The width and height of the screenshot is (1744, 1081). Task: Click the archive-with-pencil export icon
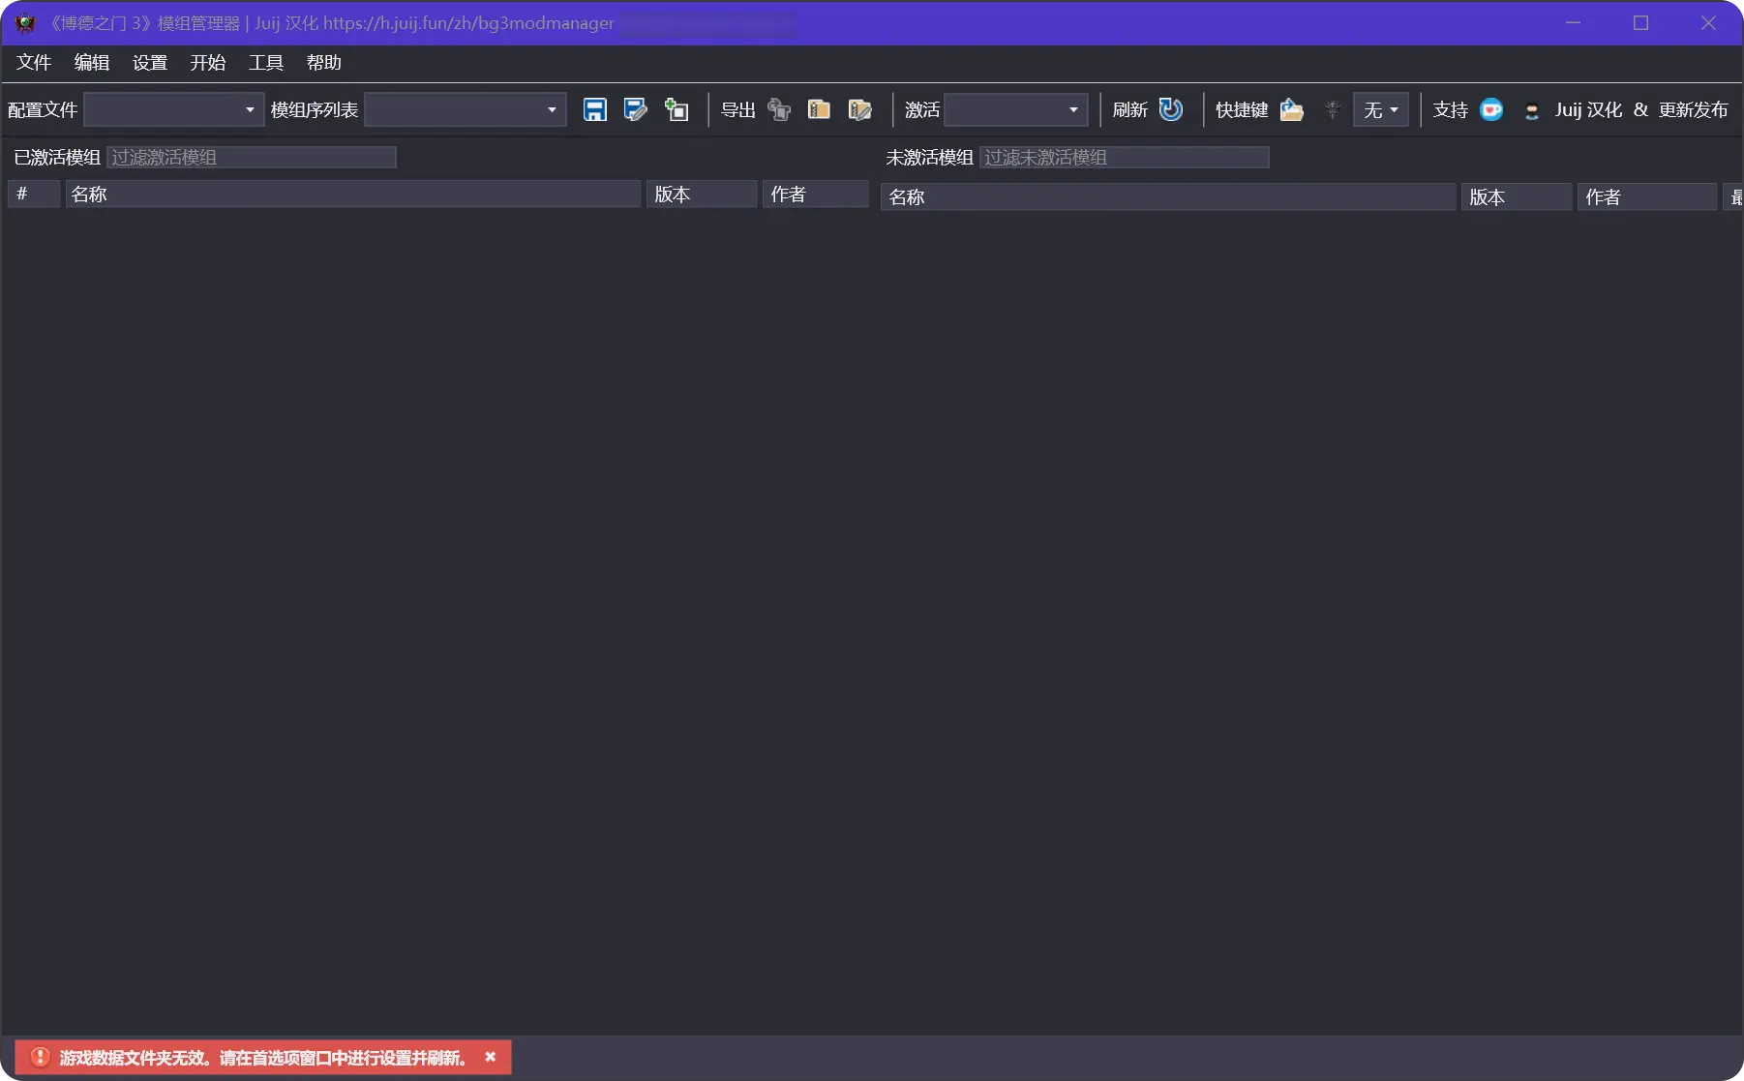(859, 109)
